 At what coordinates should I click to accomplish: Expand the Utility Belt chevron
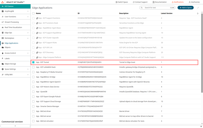pyautogui.click(x=28, y=74)
